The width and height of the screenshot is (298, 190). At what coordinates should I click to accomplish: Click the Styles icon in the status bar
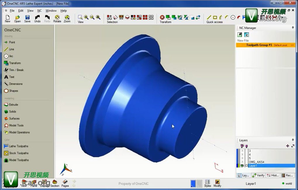pyautogui.click(x=208, y=183)
